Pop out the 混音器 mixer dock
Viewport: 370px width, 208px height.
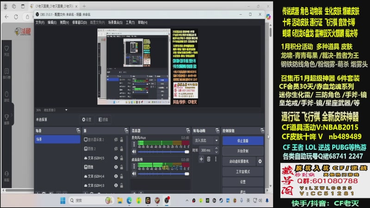click(x=188, y=131)
